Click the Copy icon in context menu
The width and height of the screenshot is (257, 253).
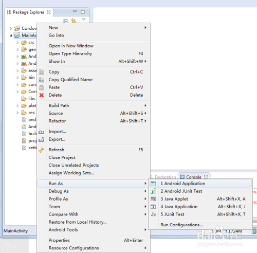[42, 72]
